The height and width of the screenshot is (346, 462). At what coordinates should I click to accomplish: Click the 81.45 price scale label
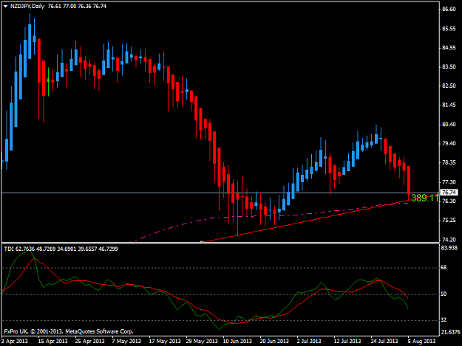[449, 105]
